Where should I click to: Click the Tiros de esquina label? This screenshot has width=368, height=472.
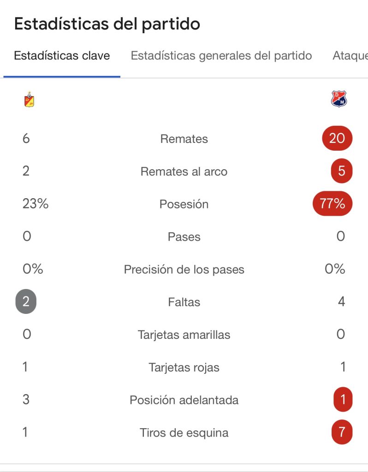click(x=184, y=433)
